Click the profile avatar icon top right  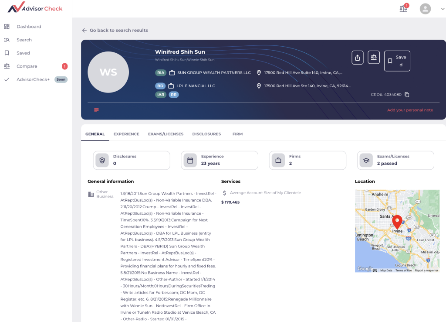[425, 9]
